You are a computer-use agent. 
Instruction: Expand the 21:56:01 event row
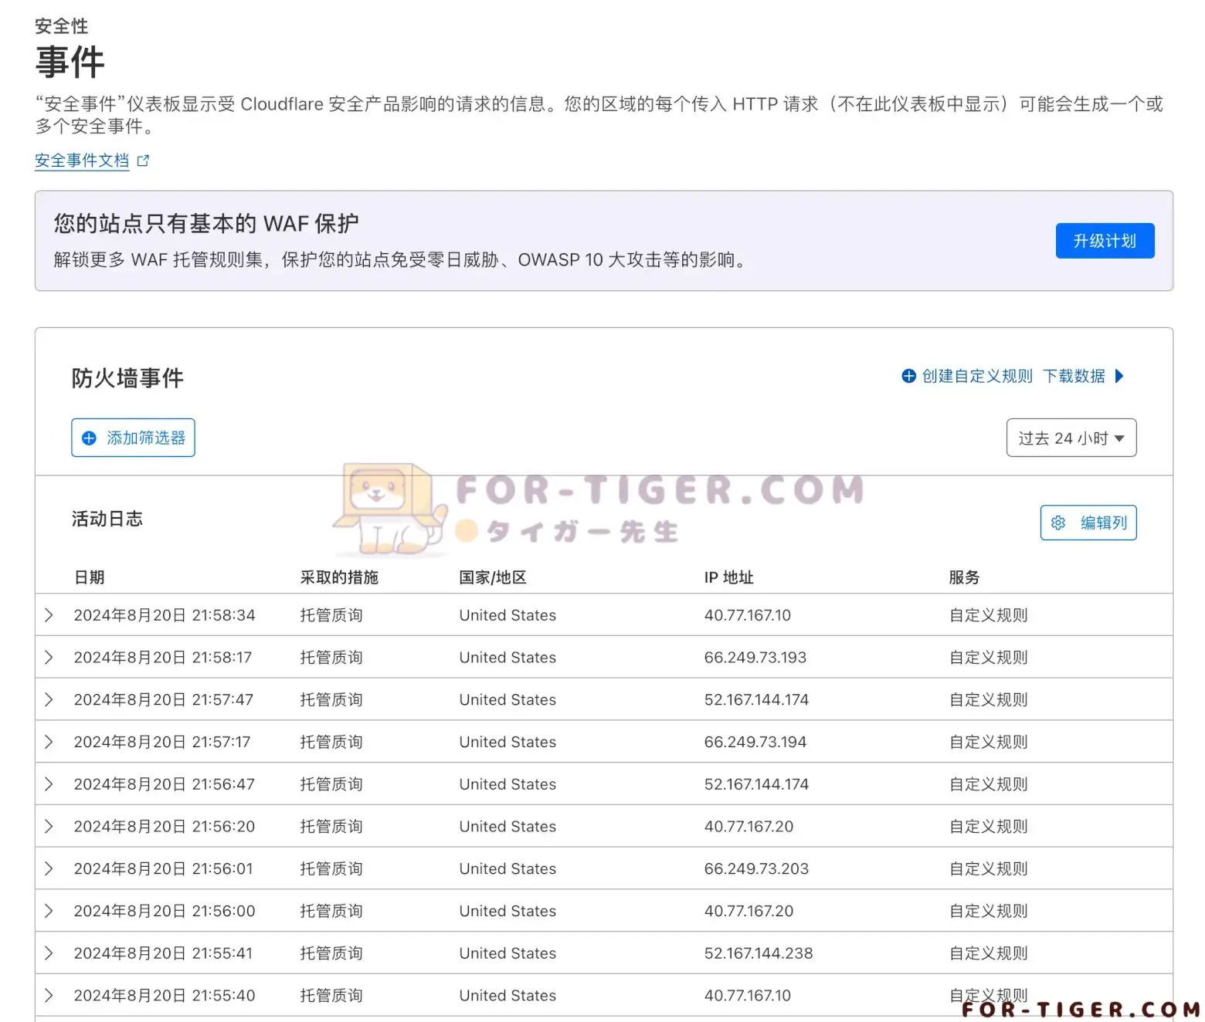click(49, 868)
